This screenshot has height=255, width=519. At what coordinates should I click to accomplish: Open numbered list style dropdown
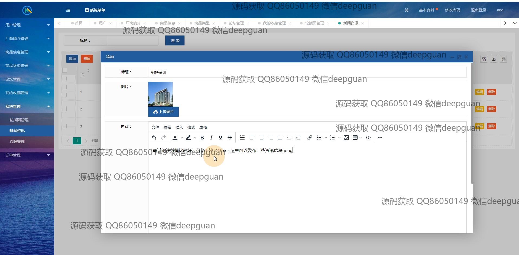tap(339, 138)
